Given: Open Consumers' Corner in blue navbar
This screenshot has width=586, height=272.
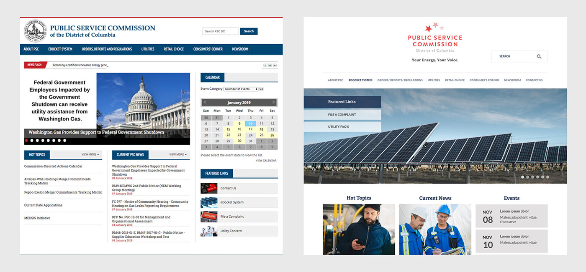Looking at the screenshot, I should [208, 49].
